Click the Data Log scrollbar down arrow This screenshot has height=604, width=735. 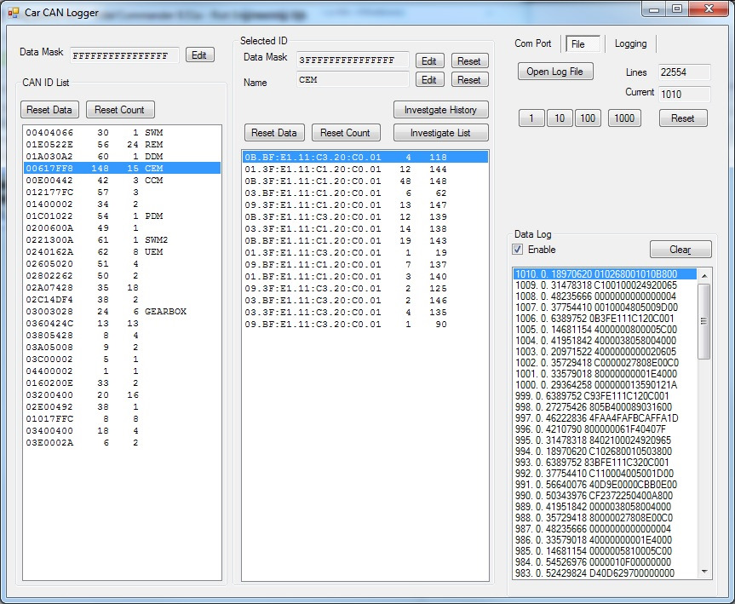point(704,572)
